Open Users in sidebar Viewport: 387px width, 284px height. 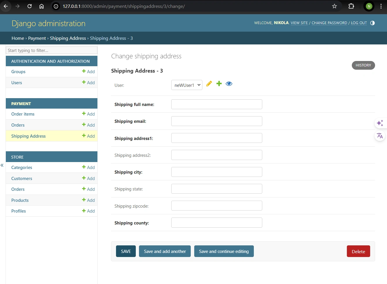point(17,82)
